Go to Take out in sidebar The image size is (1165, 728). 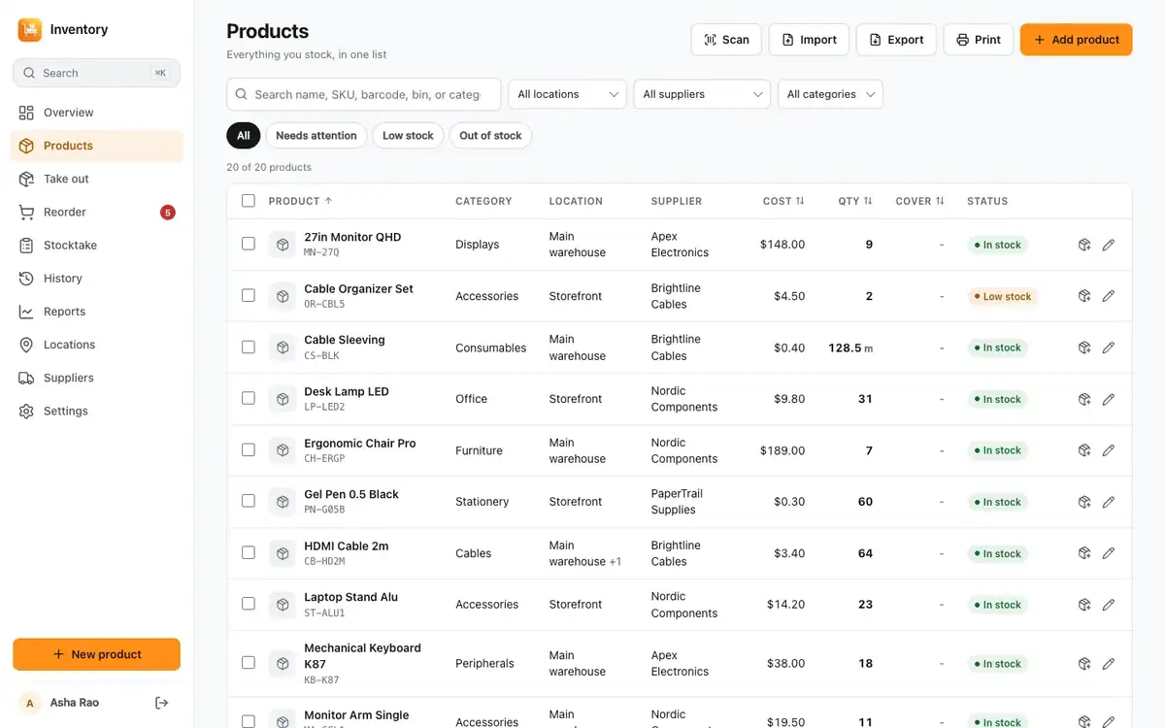[x=96, y=179]
